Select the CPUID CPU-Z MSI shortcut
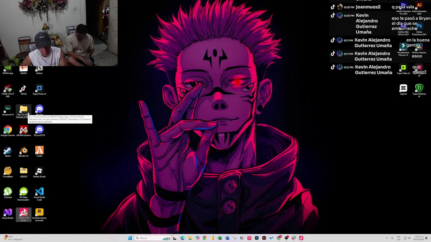431x242 pixels. pyautogui.click(x=8, y=91)
